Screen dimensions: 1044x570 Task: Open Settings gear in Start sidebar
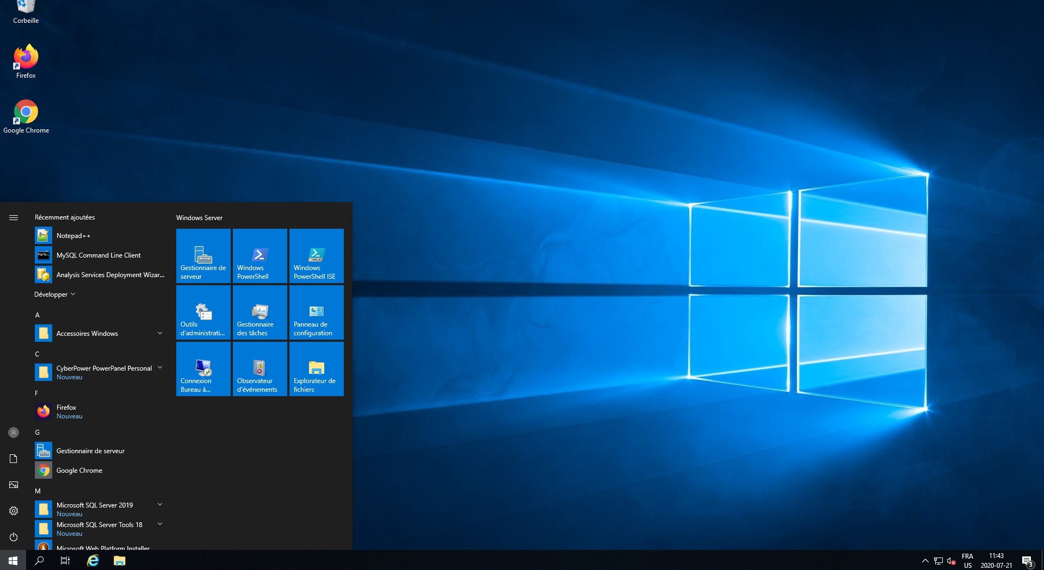coord(14,511)
